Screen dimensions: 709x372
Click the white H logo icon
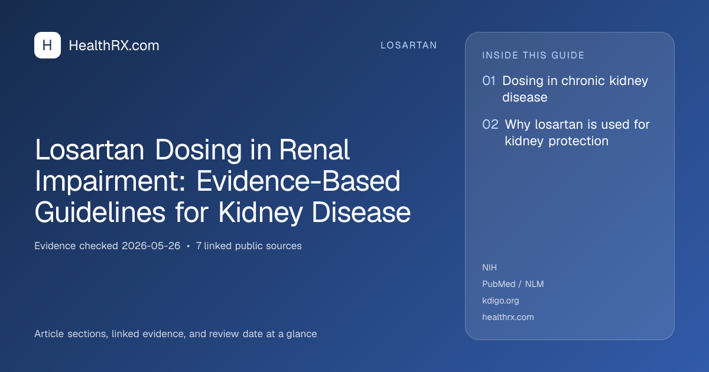(47, 45)
